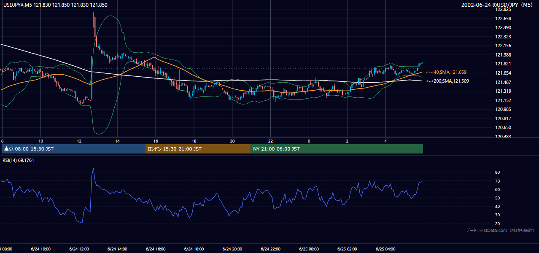The image size is (539, 253).
Task: Select the NY 21:00-06:00 JST session bar
Action: tap(337, 149)
